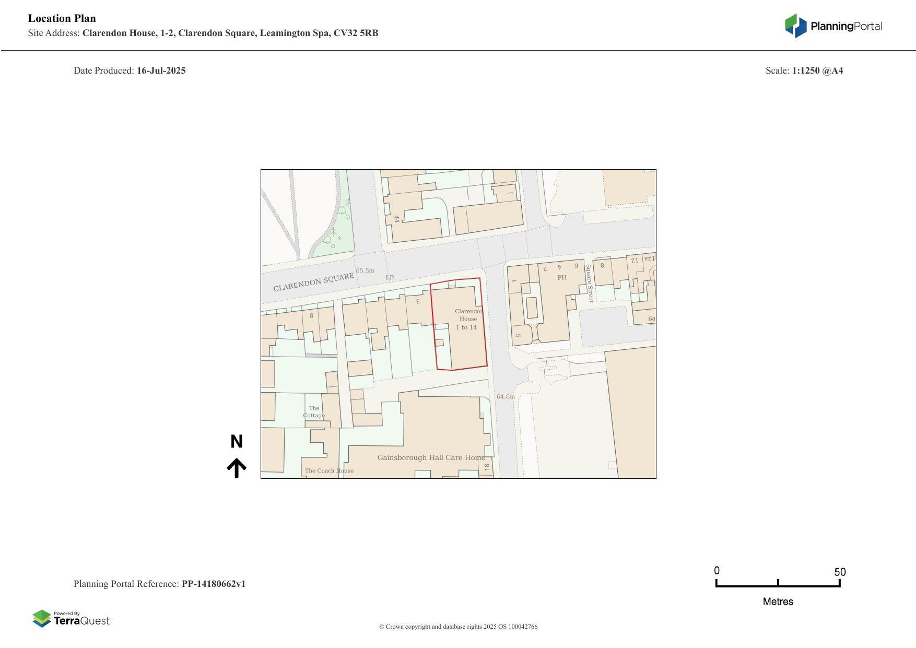Click the letter N above the arrow

(237, 442)
